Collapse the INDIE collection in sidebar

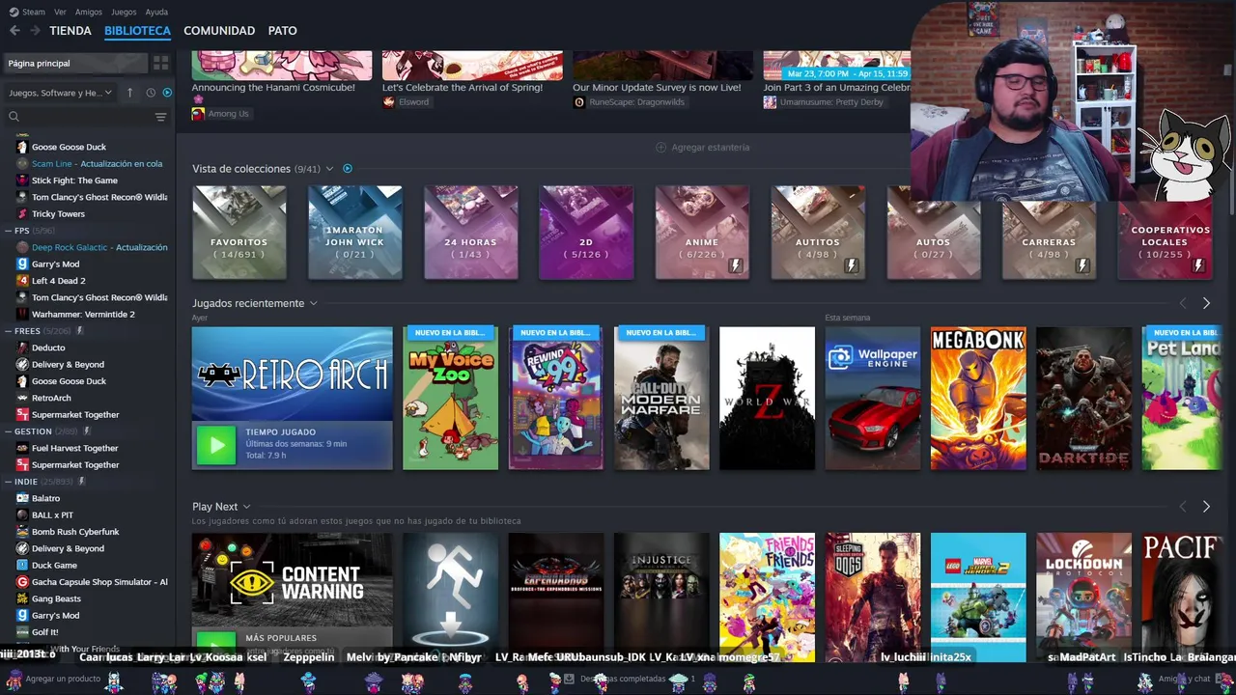(8, 482)
